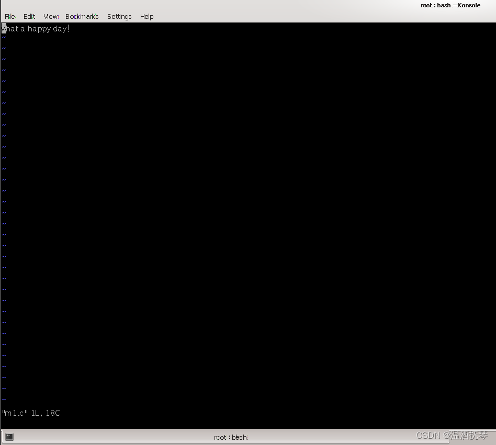Click the block cursor at the start of the text
The image size is (496, 445).
(x=3, y=29)
